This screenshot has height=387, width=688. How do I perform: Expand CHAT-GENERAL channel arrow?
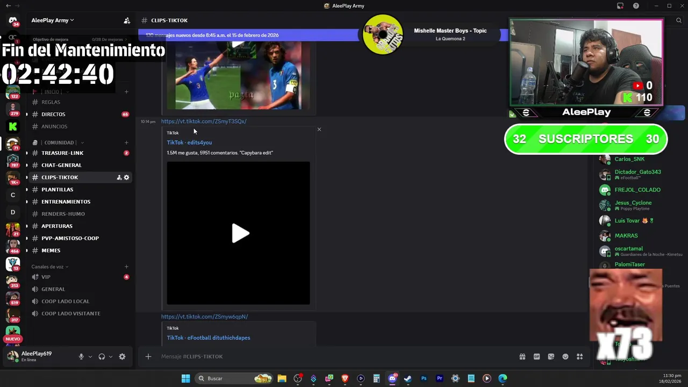tap(27, 165)
